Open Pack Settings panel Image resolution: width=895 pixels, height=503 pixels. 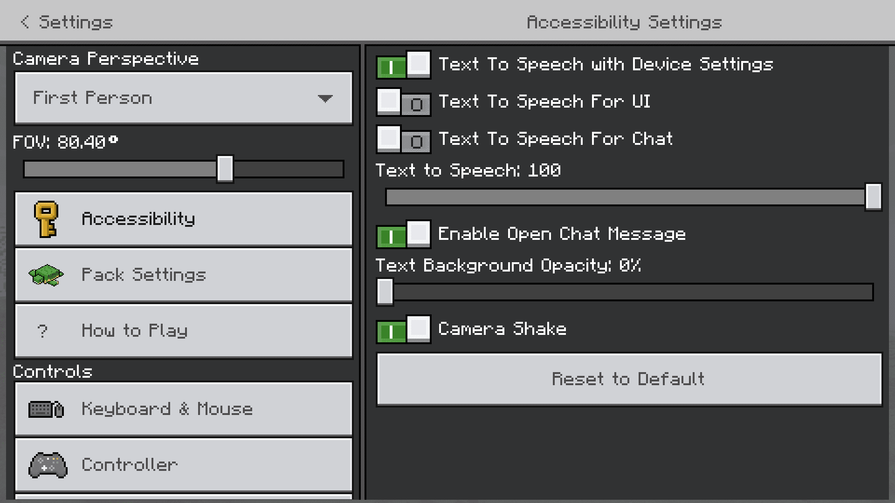183,275
